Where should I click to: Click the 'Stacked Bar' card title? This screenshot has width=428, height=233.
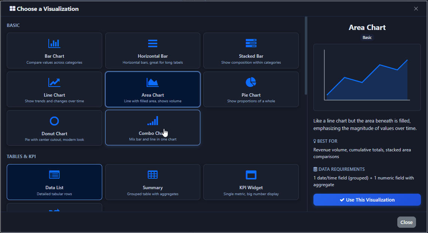(x=251, y=56)
